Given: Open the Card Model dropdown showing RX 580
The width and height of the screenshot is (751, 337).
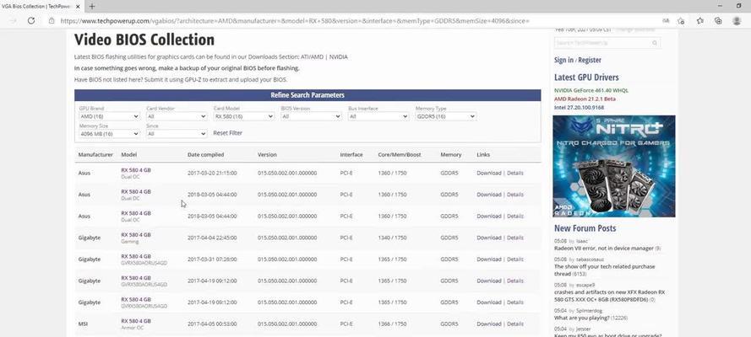Looking at the screenshot, I should pos(244,116).
